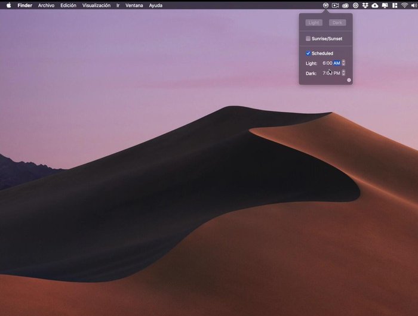Open settings gear in the popup

tap(349, 79)
